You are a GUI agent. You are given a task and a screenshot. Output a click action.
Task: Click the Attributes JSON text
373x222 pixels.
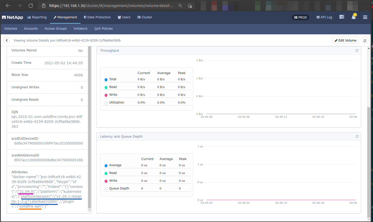tap(47, 192)
